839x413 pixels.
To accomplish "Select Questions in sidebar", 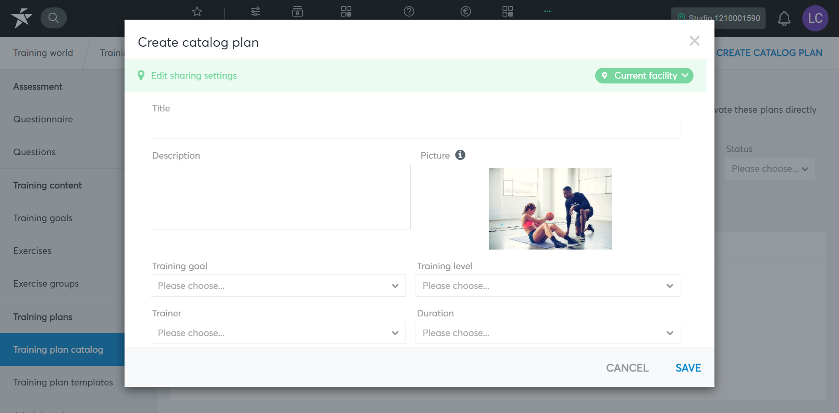I will click(35, 152).
